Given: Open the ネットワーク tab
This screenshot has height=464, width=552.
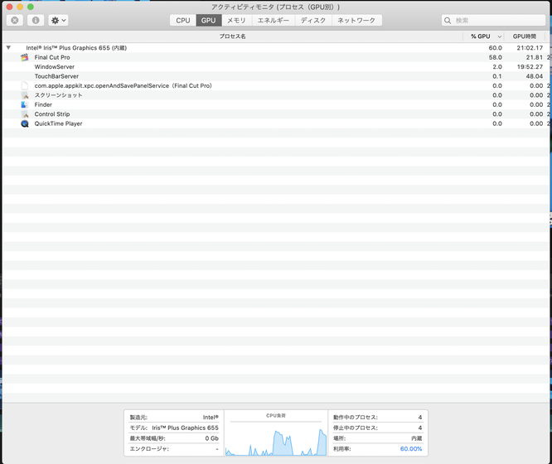Looking at the screenshot, I should pyautogui.click(x=356, y=21).
